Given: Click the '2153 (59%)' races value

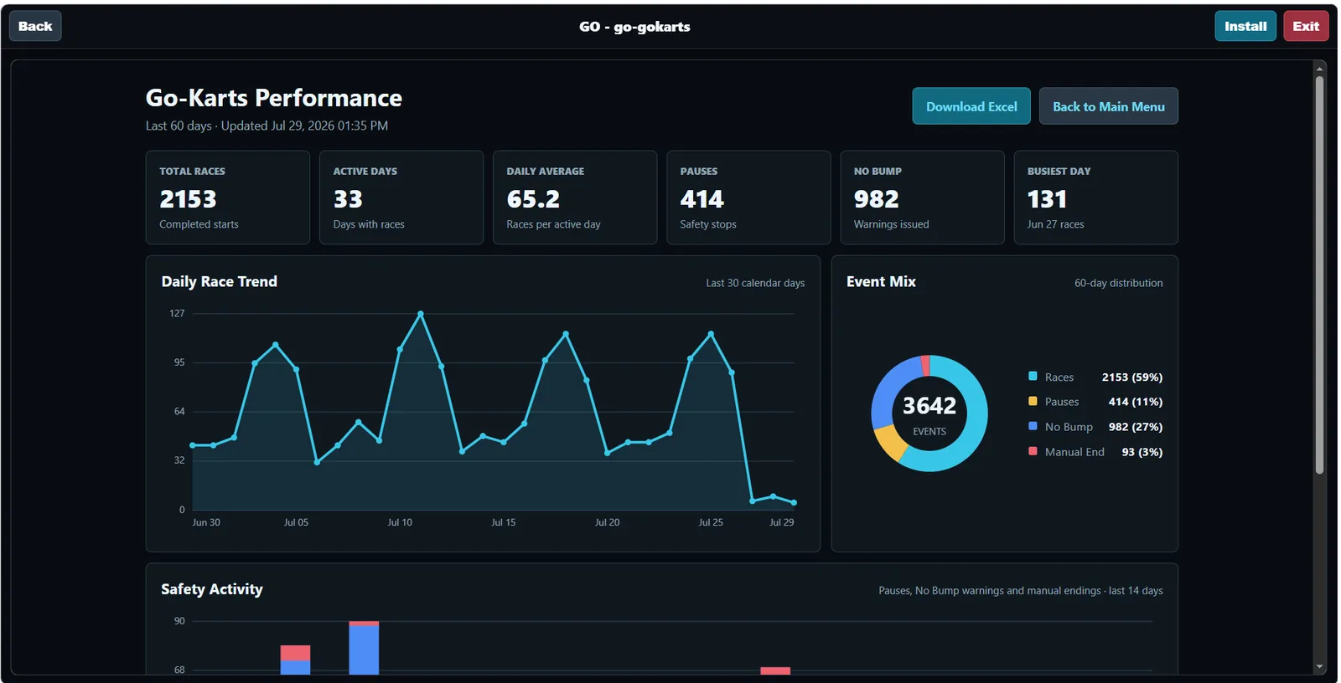Looking at the screenshot, I should point(1132,377).
